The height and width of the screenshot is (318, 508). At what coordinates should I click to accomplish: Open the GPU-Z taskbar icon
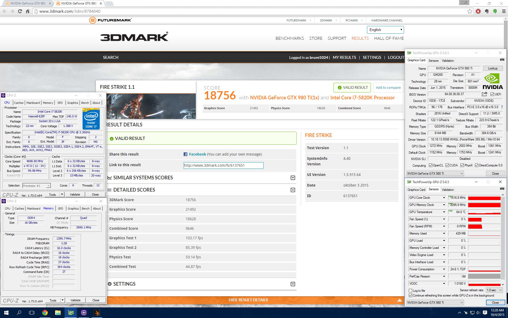click(x=71, y=313)
